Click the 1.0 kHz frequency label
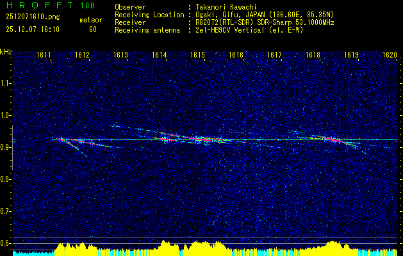This screenshot has width=403, height=256. pos(5,116)
